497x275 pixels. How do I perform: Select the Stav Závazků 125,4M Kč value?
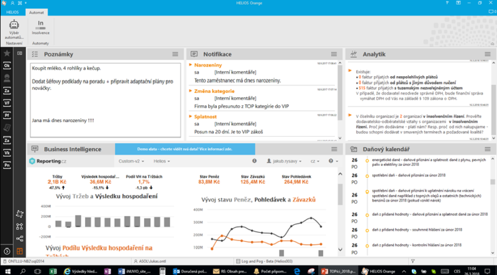click(253, 181)
